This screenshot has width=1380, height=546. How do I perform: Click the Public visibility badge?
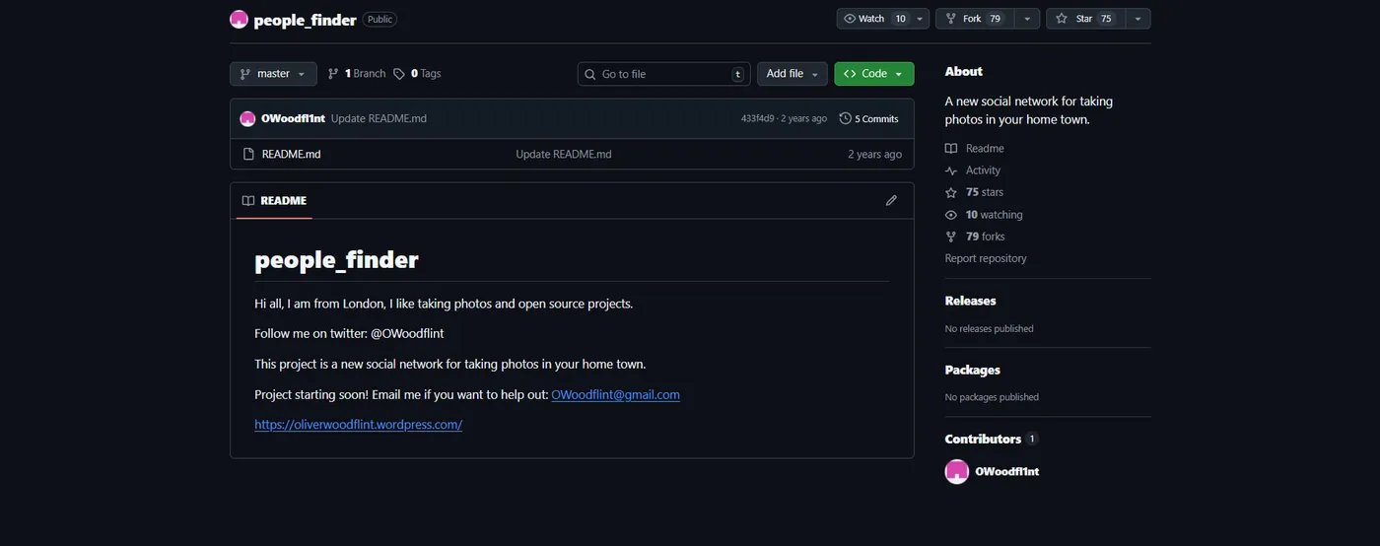(x=379, y=19)
